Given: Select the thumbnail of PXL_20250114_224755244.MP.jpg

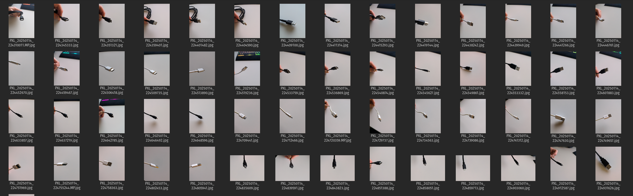Looking at the screenshot, I should [x=67, y=164].
